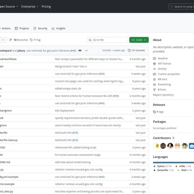This screenshot has width=194, height=194.
Task: Open the Contributors heading link
Action: [x=162, y=138]
